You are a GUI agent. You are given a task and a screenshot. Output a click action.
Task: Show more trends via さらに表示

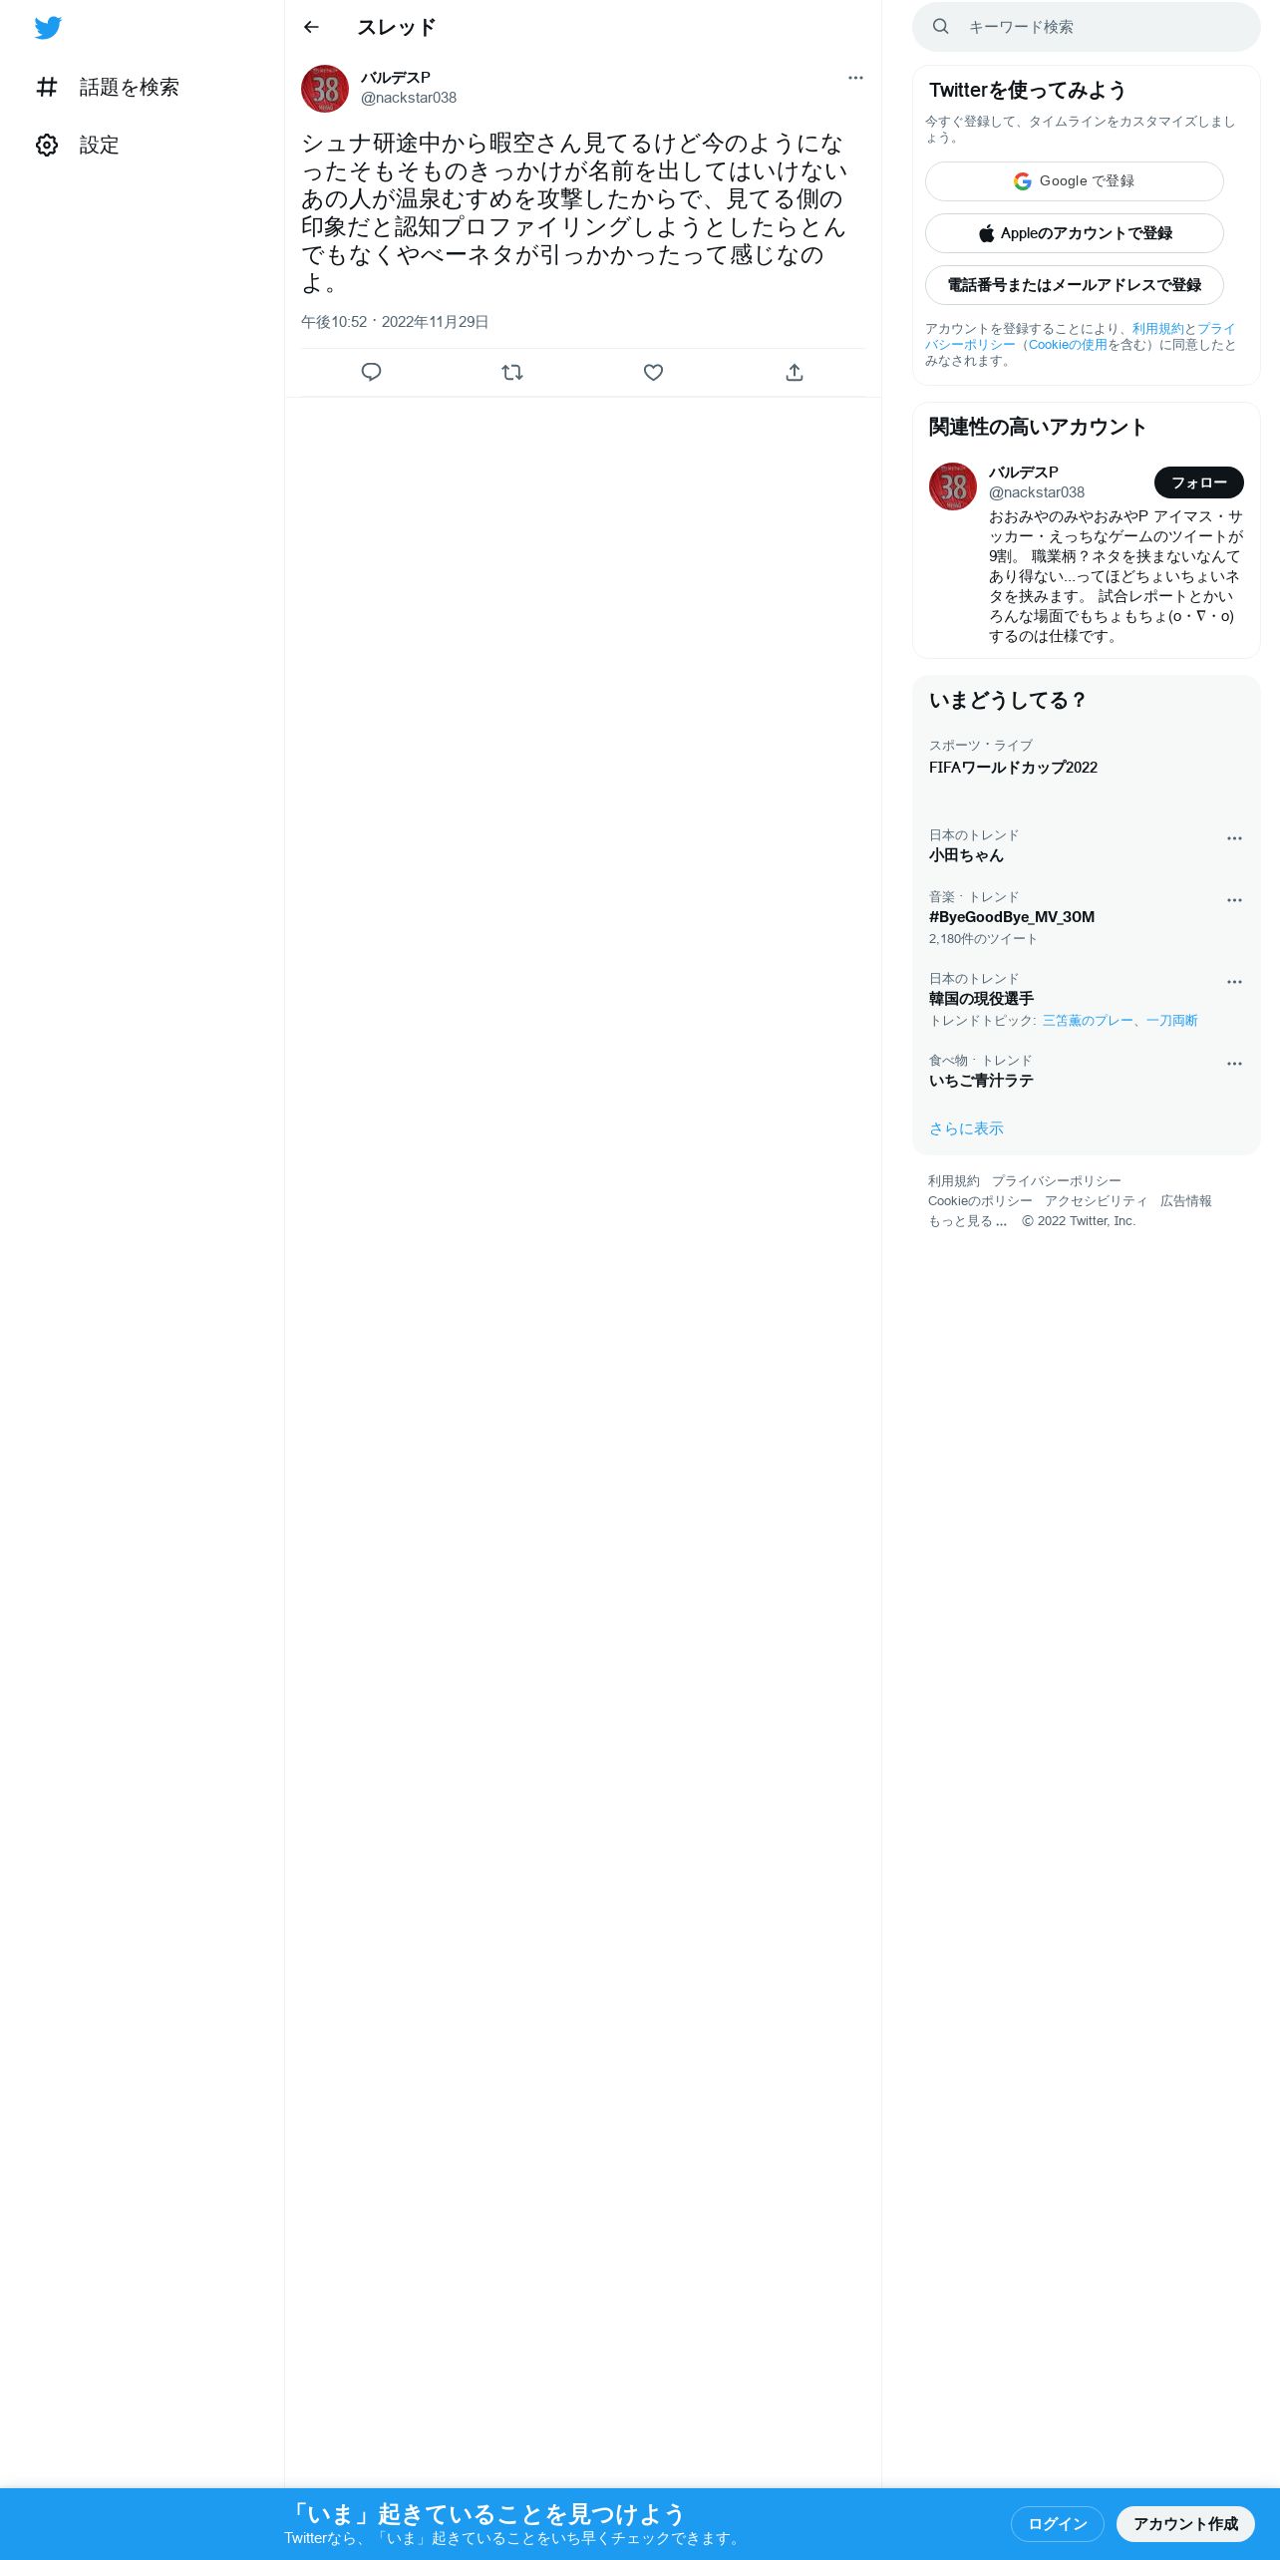click(x=966, y=1128)
